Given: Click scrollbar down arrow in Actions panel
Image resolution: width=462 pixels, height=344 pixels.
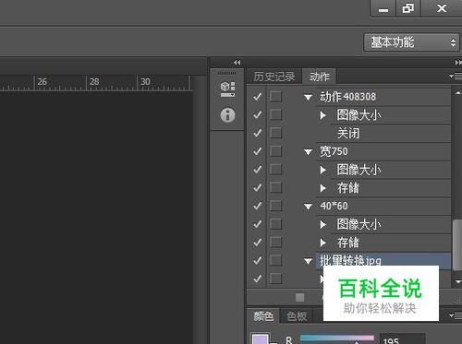Looking at the screenshot, I should click(457, 281).
